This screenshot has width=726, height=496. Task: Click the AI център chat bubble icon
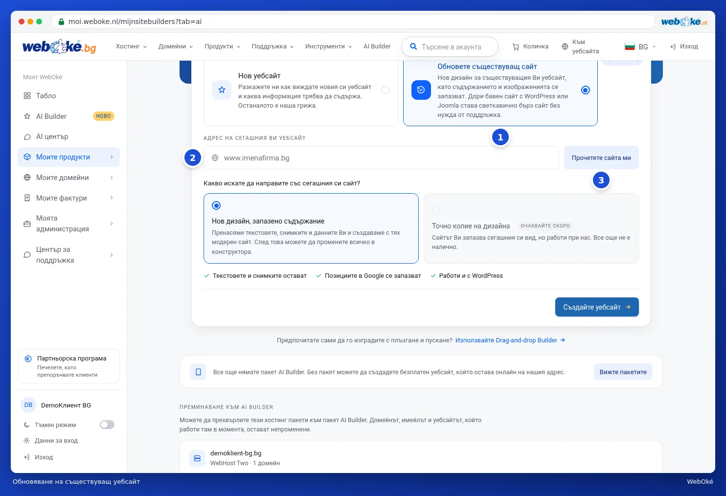point(27,137)
